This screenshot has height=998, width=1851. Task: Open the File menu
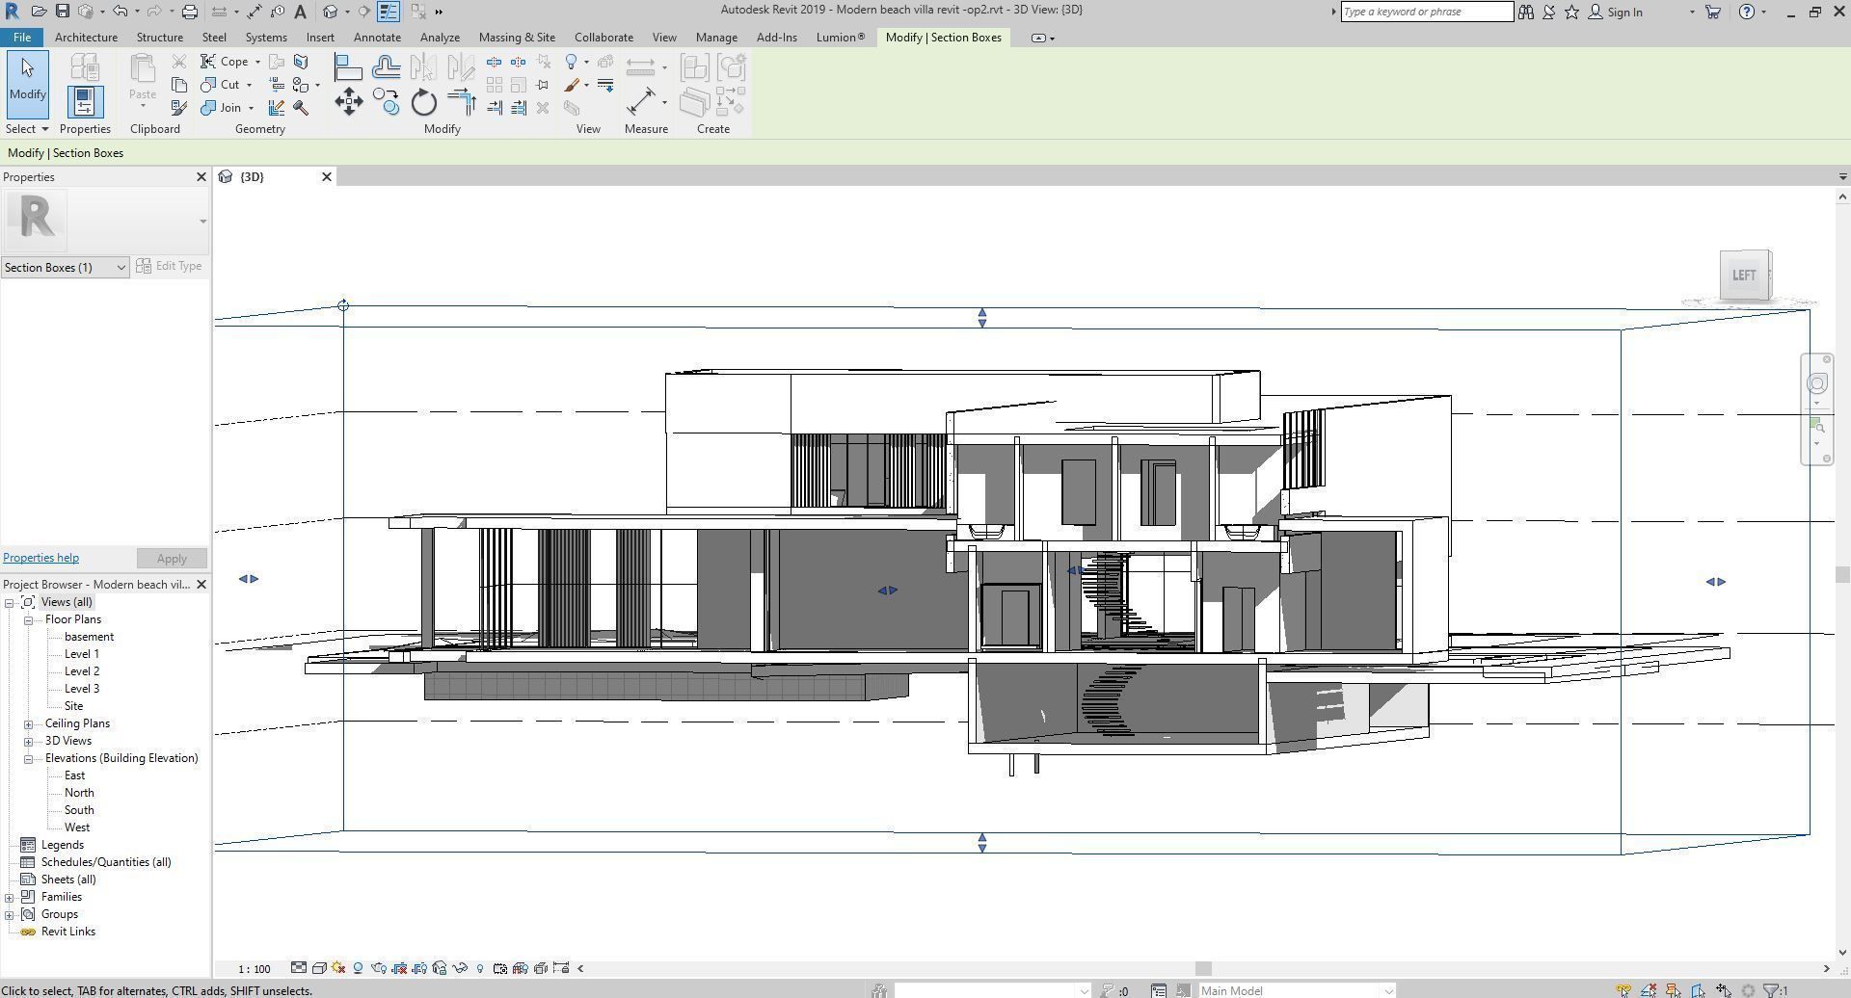point(21,38)
